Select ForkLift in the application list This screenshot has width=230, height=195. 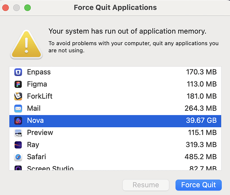pos(40,96)
